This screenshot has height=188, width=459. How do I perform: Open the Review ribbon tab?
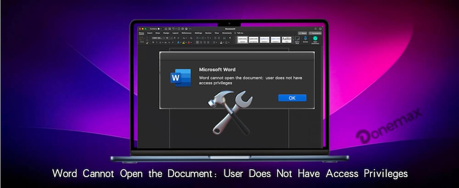pos(208,33)
